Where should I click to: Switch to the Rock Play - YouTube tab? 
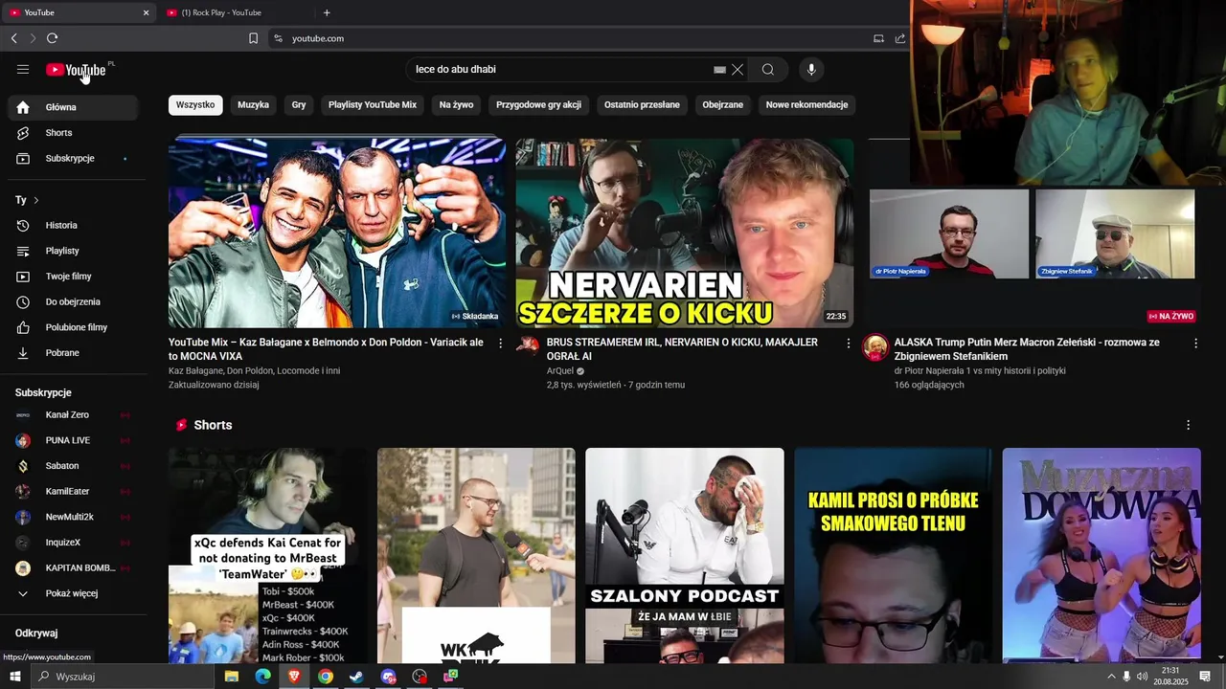[x=220, y=12]
